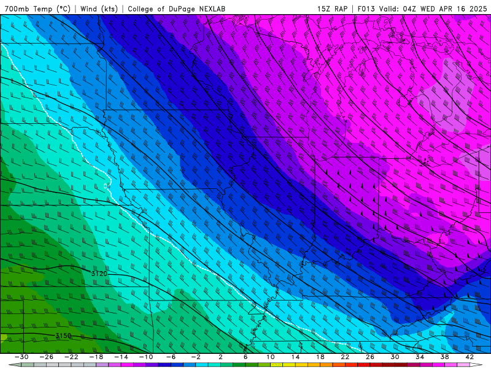Click the "F013 Valid: 04Z WED APR 16 2025" text

[422, 9]
